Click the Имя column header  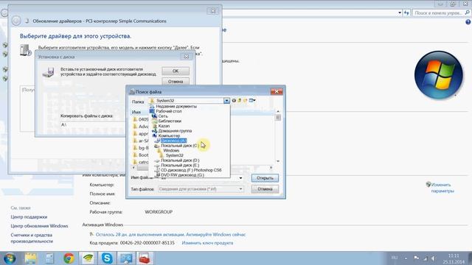pos(136,112)
